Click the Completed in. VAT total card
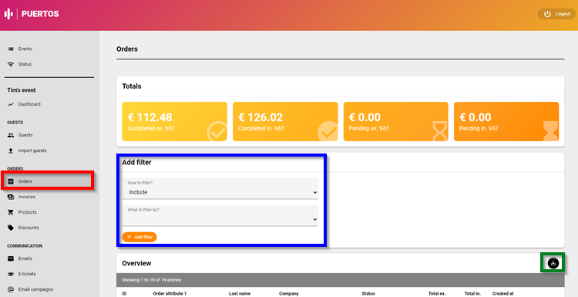This screenshot has width=578, height=297. (285, 121)
